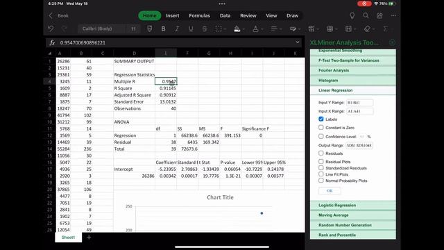
Task: Click the Input Y Range field
Action: coord(359,103)
